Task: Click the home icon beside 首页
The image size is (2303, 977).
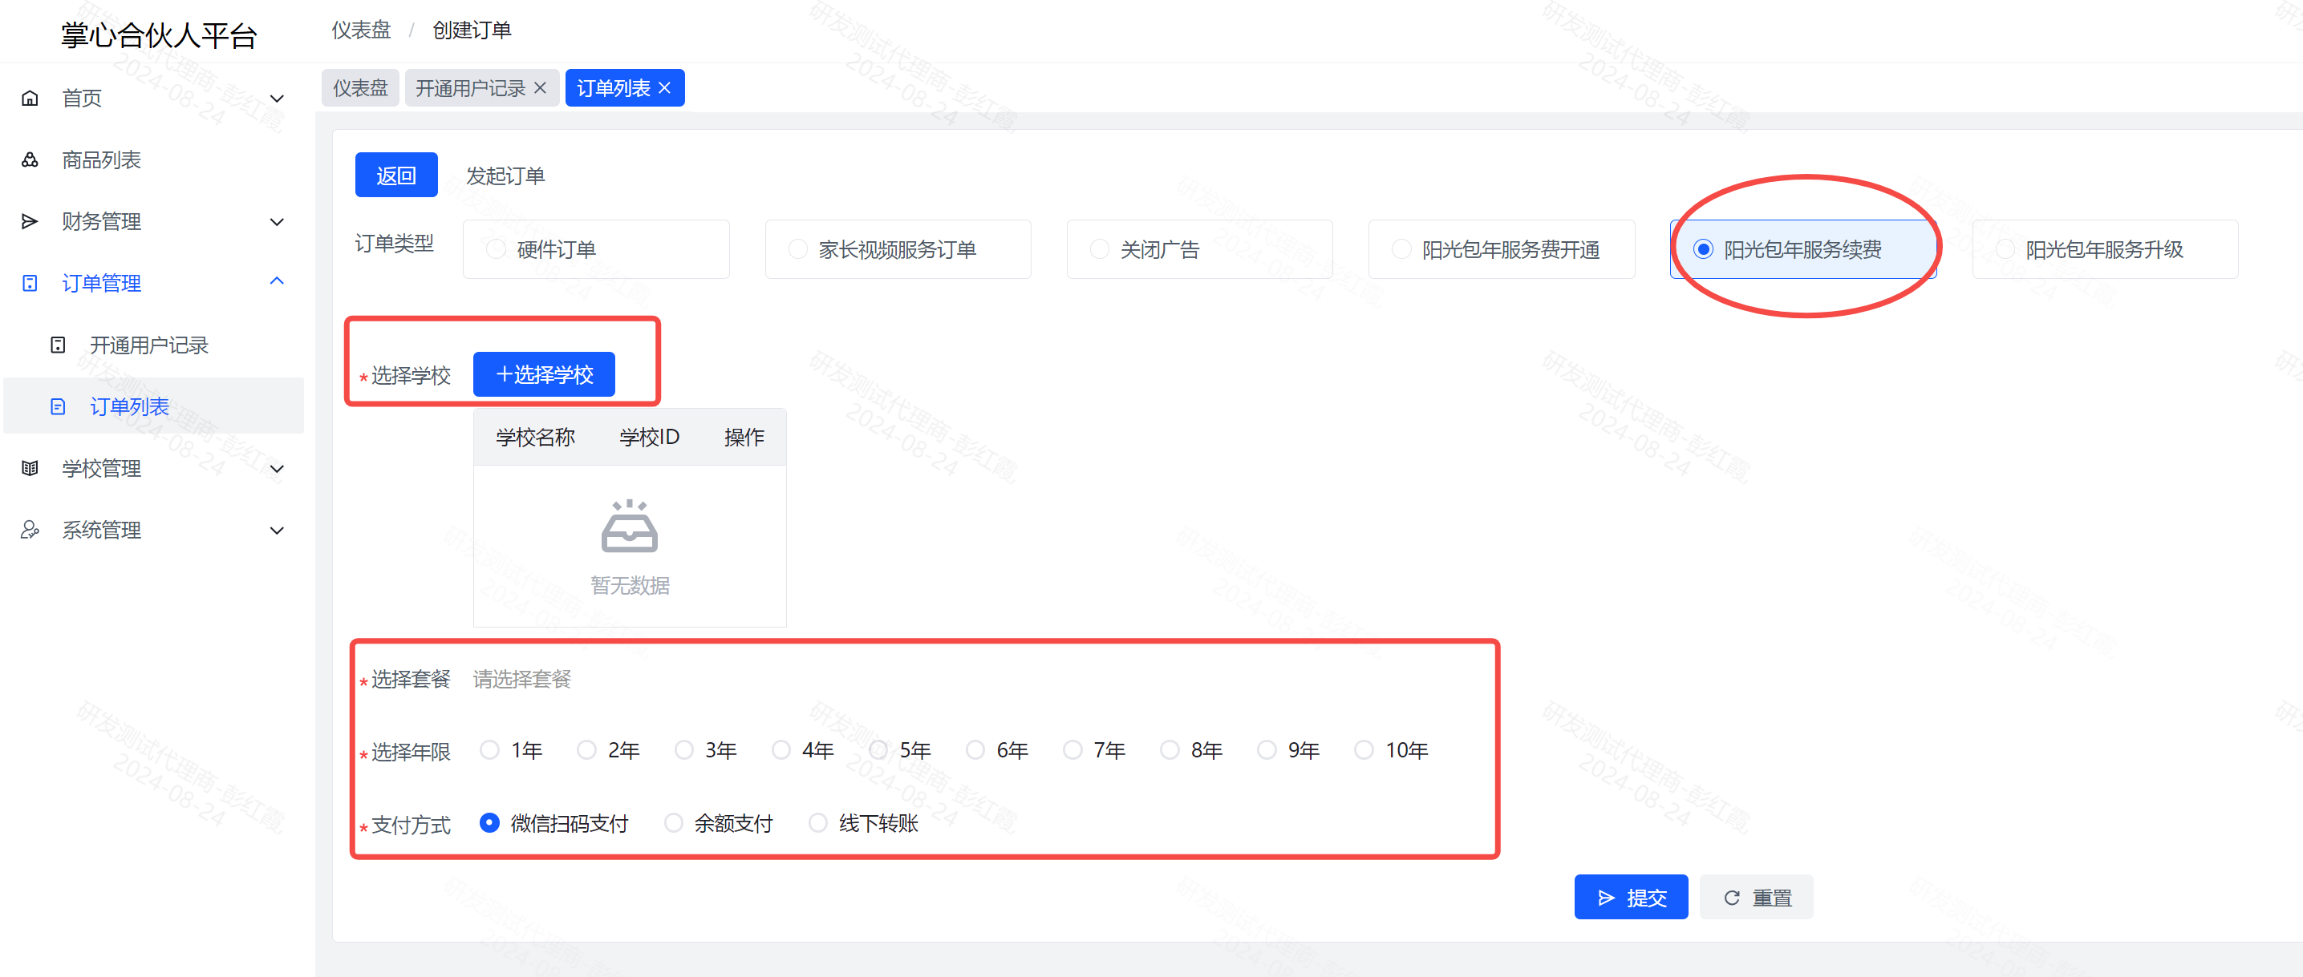Action: click(x=30, y=99)
